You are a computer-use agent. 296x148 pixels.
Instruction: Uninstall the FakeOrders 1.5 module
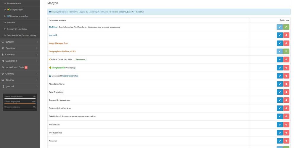click(286, 116)
